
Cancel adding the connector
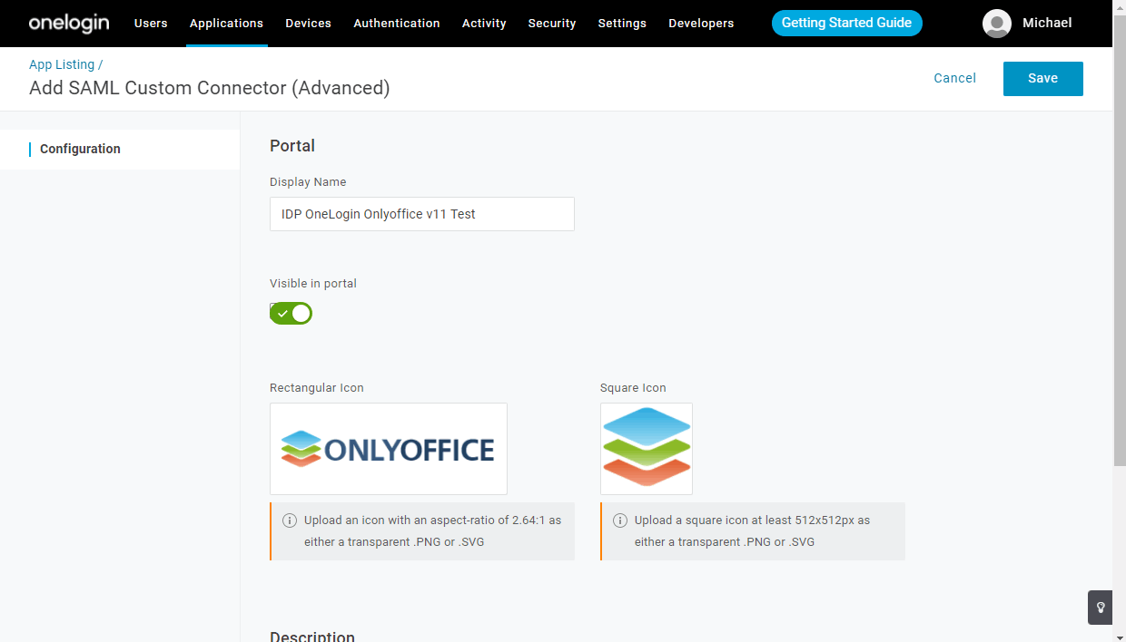(954, 78)
